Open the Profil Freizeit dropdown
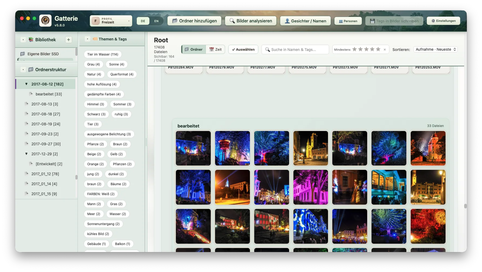482x272 pixels. click(x=111, y=21)
